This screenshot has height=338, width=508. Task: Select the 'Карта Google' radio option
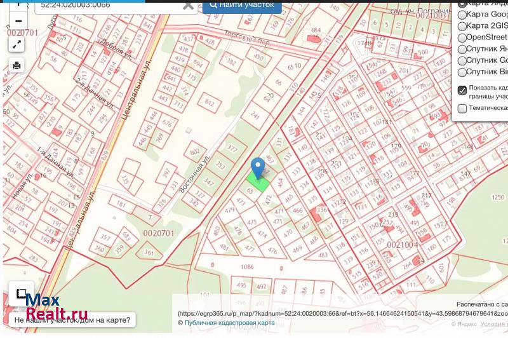coord(462,15)
